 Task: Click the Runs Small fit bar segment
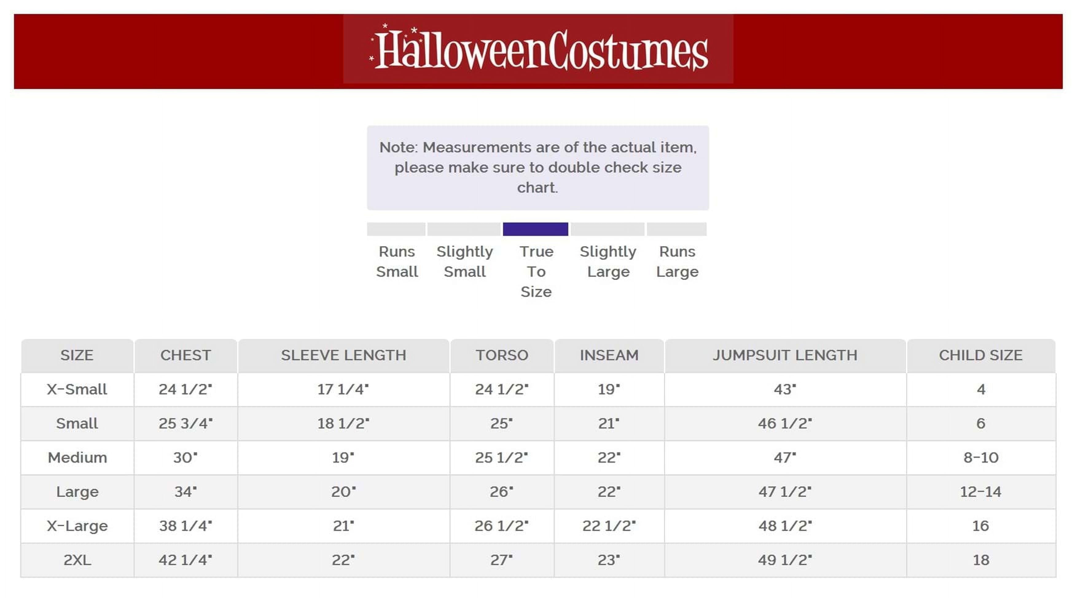[x=396, y=229]
